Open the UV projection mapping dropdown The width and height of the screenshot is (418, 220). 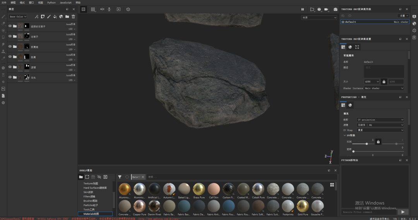380,120
